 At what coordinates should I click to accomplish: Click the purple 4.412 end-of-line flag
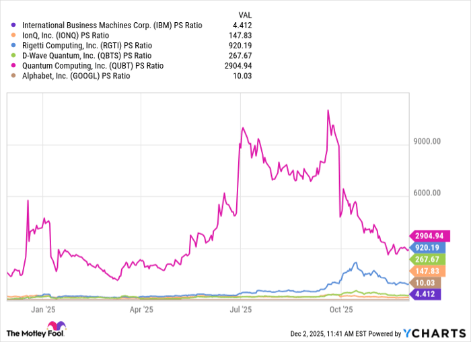coord(425,294)
